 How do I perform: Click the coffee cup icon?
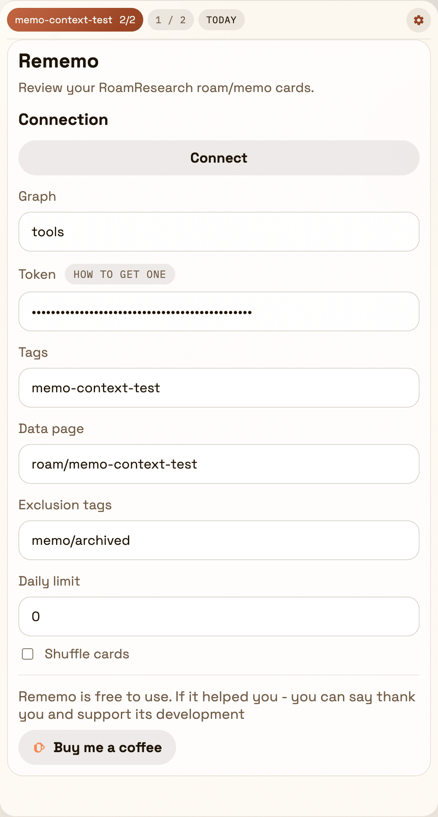[39, 747]
